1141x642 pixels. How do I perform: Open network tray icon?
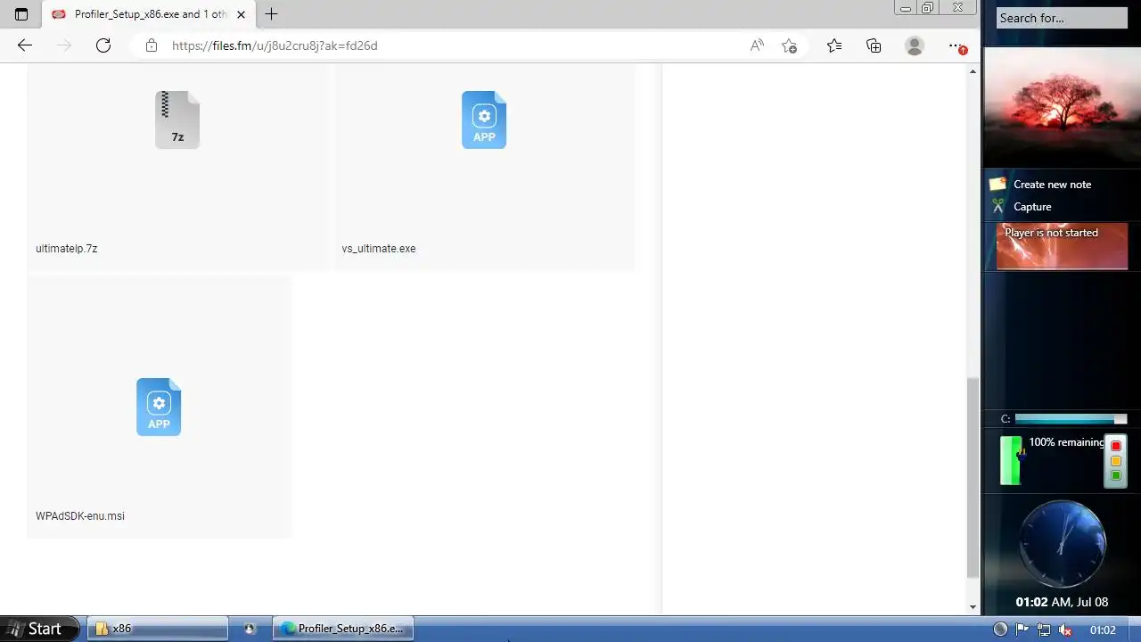point(1043,630)
